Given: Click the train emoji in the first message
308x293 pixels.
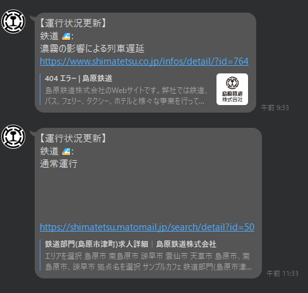Looking at the screenshot, I should pyautogui.click(x=66, y=37).
